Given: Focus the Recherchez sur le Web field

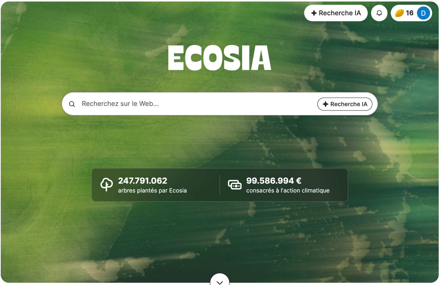Looking at the screenshot, I should tap(196, 104).
